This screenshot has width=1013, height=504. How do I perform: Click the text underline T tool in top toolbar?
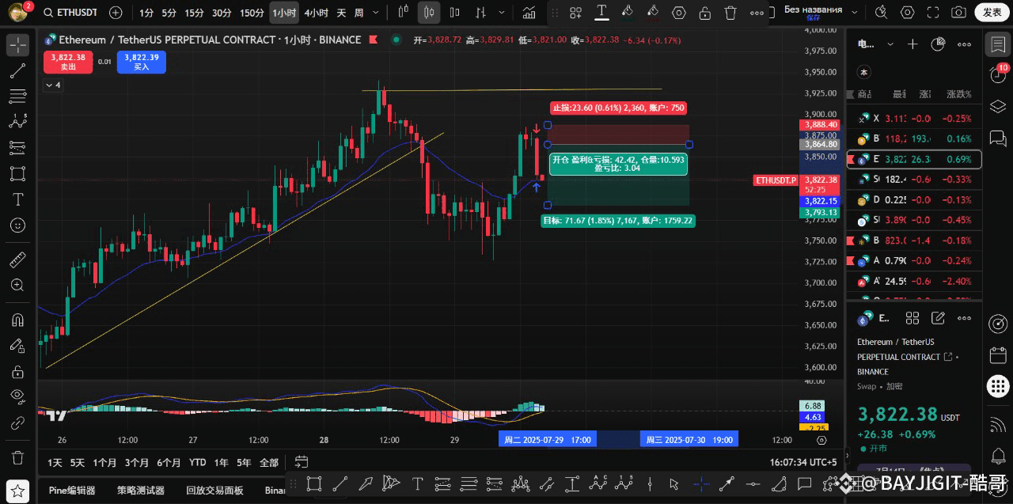[x=601, y=12]
